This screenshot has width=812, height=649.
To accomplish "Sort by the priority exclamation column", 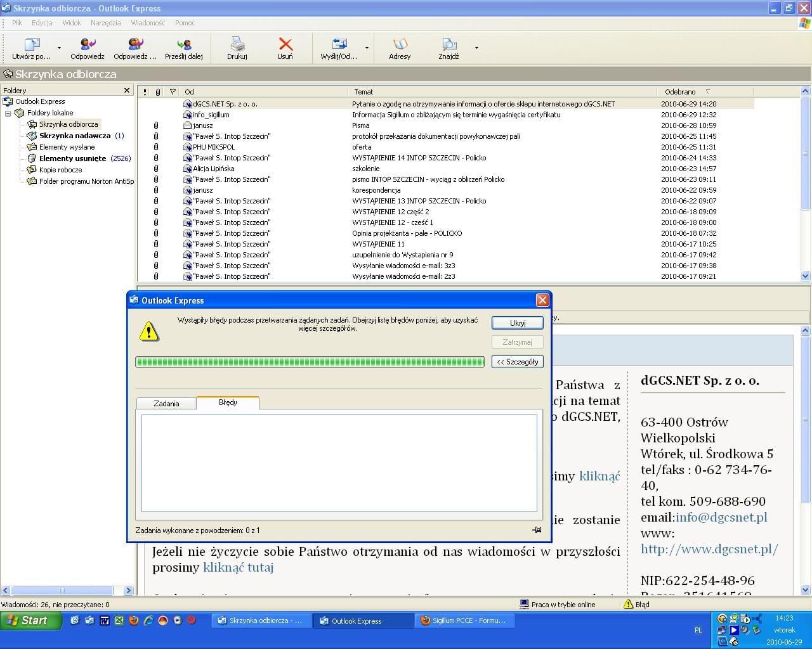I will (145, 92).
